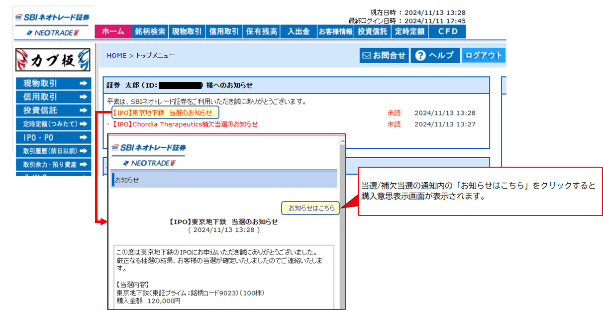Image resolution: width=603 pixels, height=310 pixels.
Task: Click the お知らせはこちら link in popup
Action: tap(311, 208)
